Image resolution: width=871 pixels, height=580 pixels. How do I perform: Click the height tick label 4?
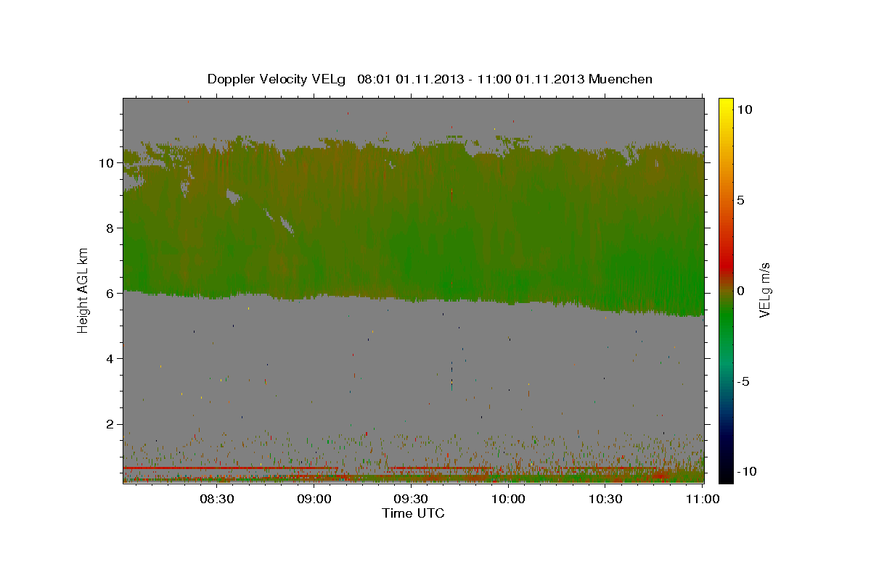click(x=111, y=359)
